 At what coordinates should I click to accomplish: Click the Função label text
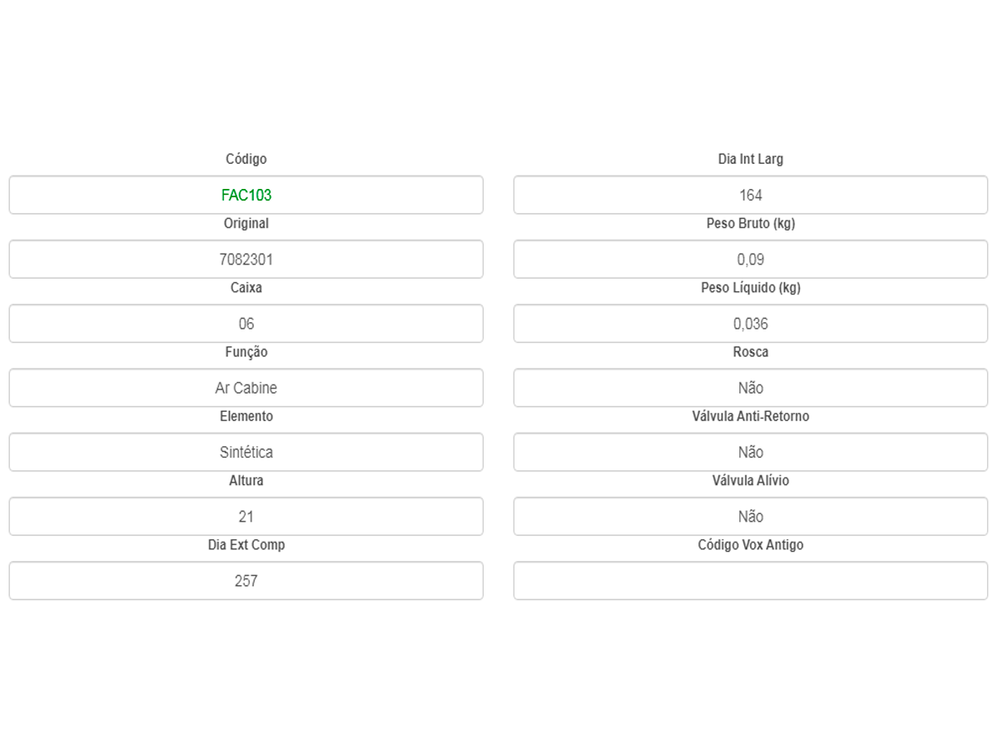tap(246, 352)
